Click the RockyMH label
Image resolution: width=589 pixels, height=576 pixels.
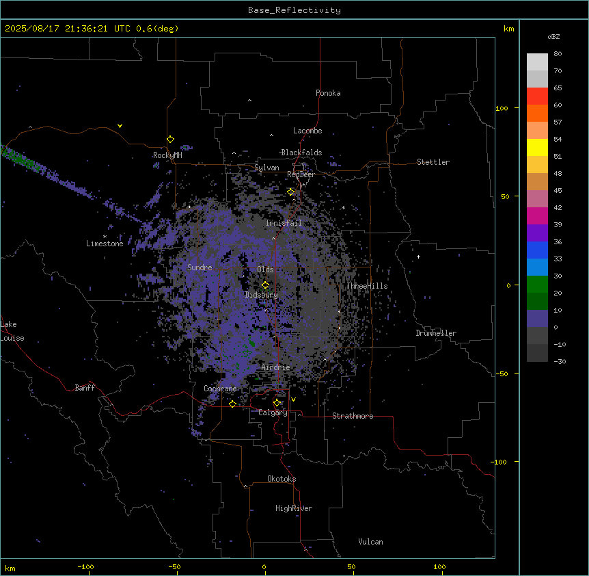click(x=167, y=155)
